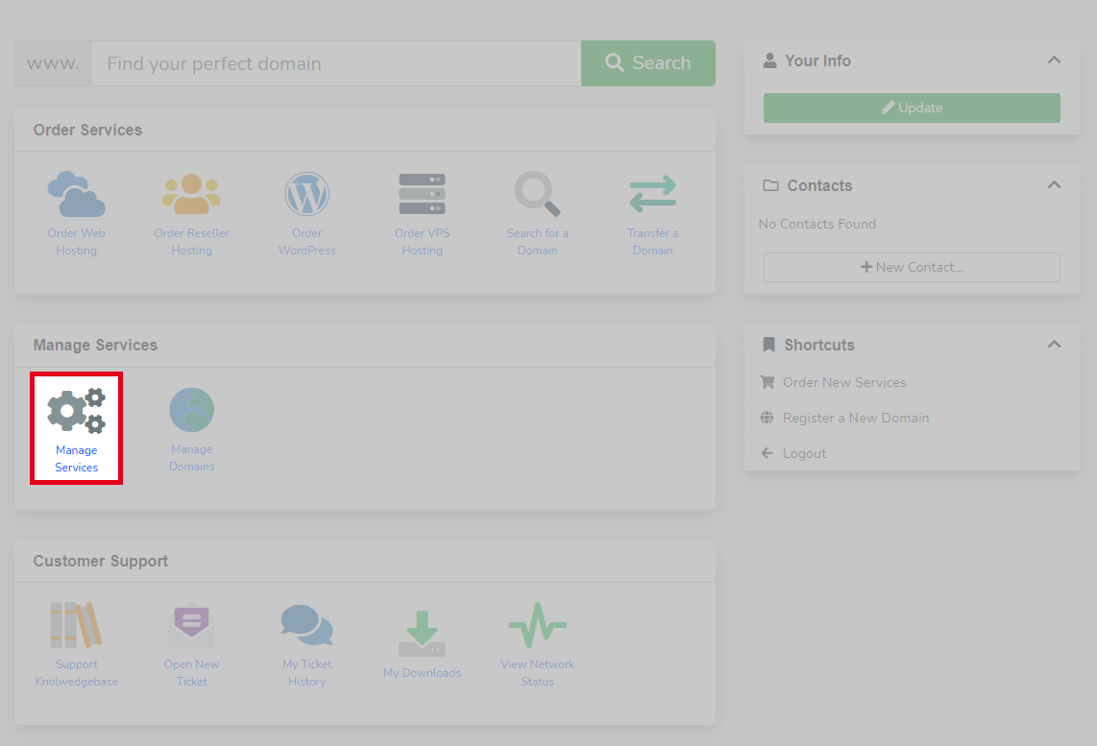Click the Update button
This screenshot has height=746, width=1097.
[x=911, y=108]
